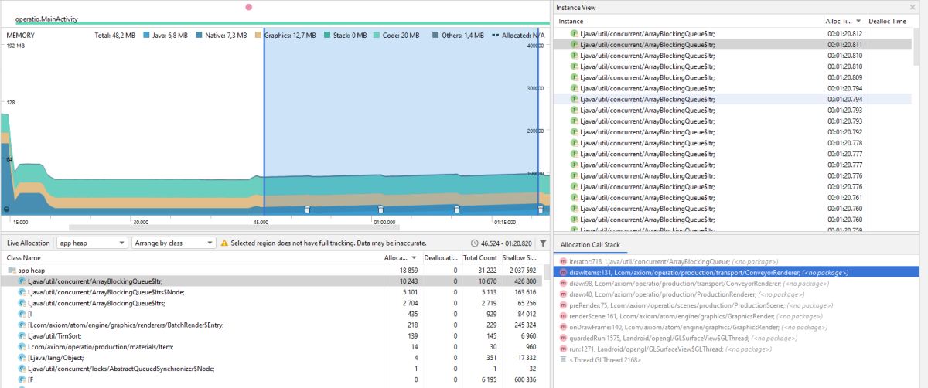928x388 pixels.
Task: Click class icon of BatchRender$Entry row
Action: tap(22, 325)
